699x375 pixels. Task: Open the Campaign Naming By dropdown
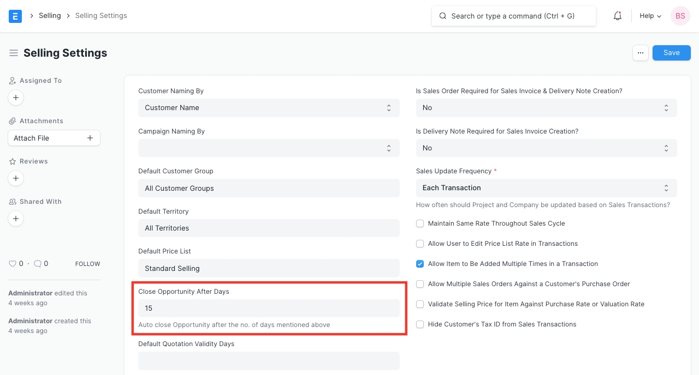(x=269, y=148)
